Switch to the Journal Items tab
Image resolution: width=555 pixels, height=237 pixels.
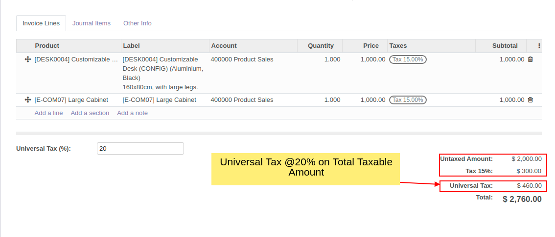pos(92,23)
